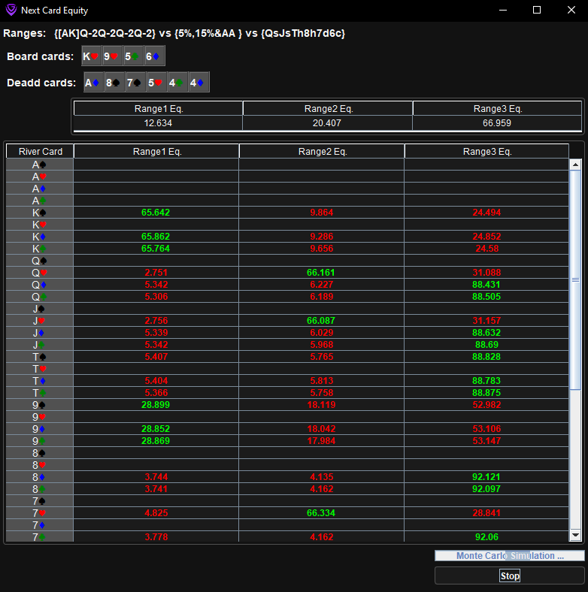Click the 88.431 equity cell
Image resolution: width=588 pixels, height=592 pixels.
[486, 285]
